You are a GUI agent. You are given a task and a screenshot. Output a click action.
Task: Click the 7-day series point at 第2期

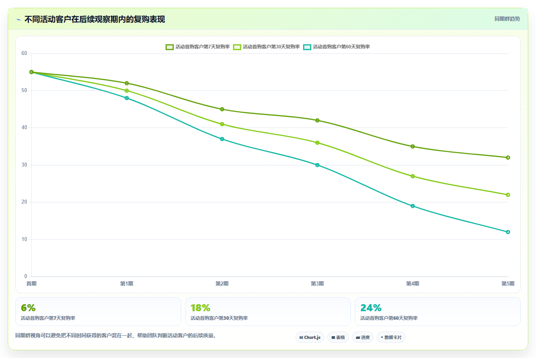tap(222, 109)
